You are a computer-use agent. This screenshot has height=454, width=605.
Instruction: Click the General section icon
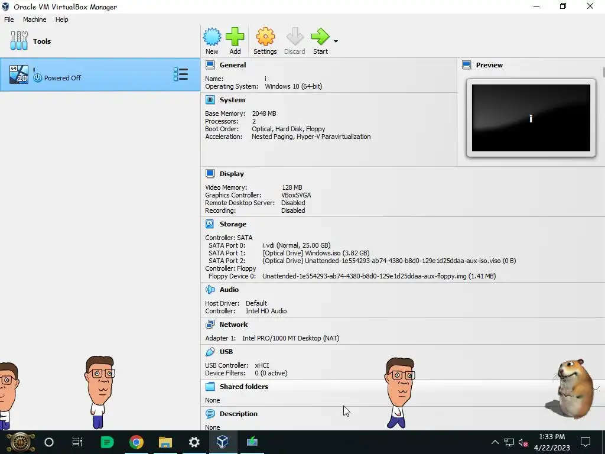click(x=210, y=65)
